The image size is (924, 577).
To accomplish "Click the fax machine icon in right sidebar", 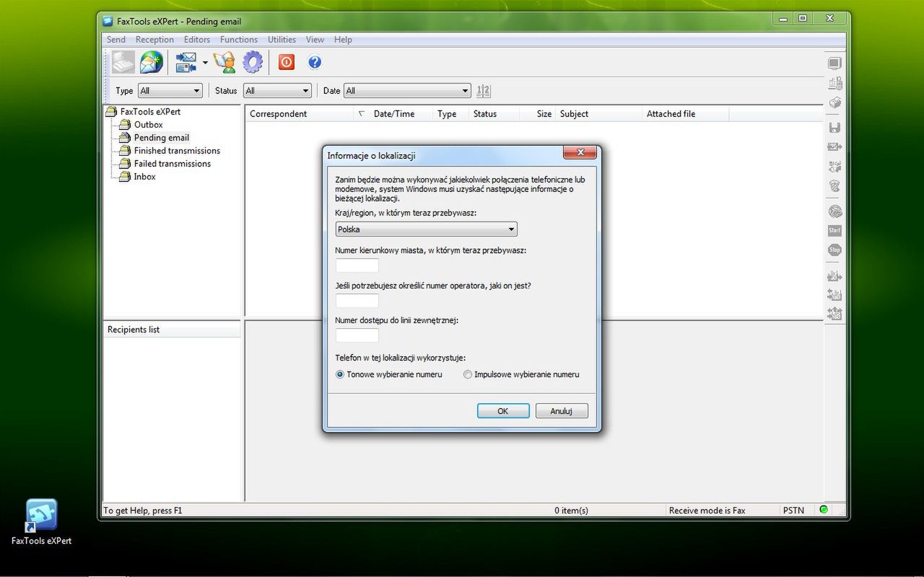I will (834, 84).
